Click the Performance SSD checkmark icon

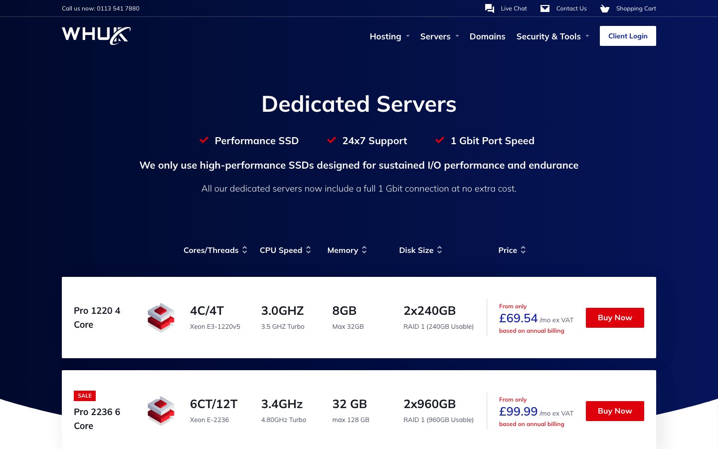pyautogui.click(x=204, y=140)
